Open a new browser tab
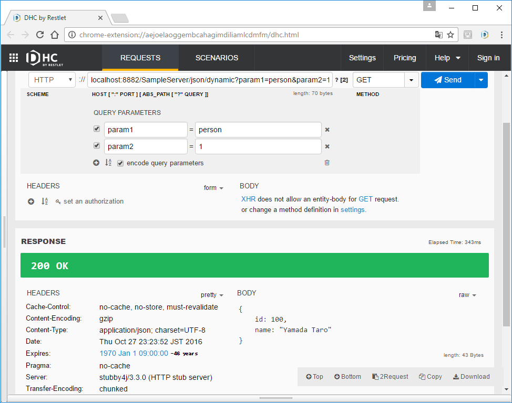Screen dimensions: 512x403 click(120, 18)
